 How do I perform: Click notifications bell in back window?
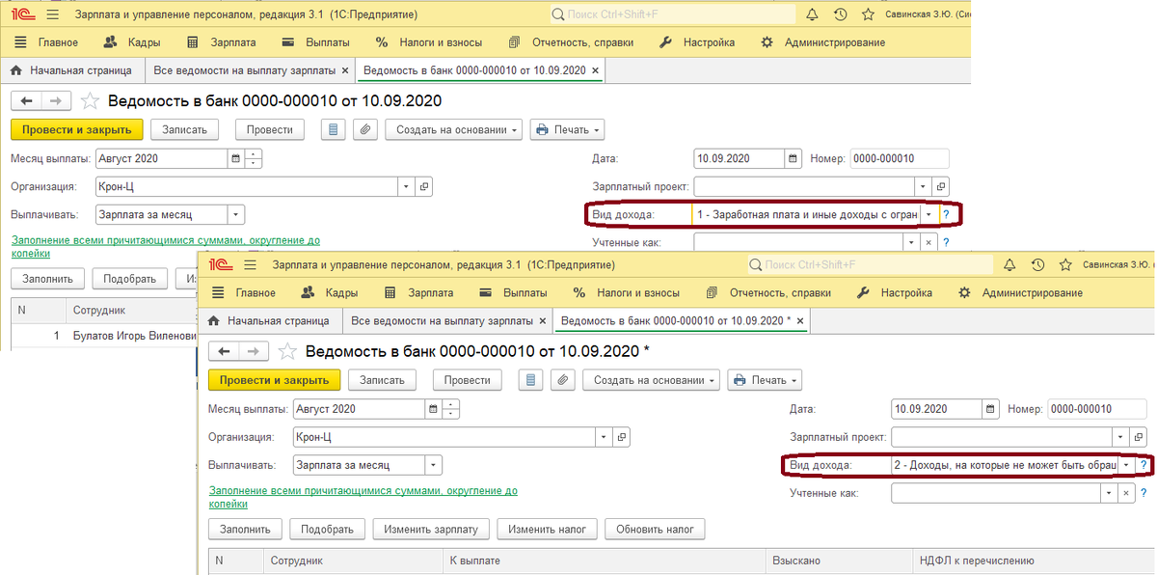point(812,14)
